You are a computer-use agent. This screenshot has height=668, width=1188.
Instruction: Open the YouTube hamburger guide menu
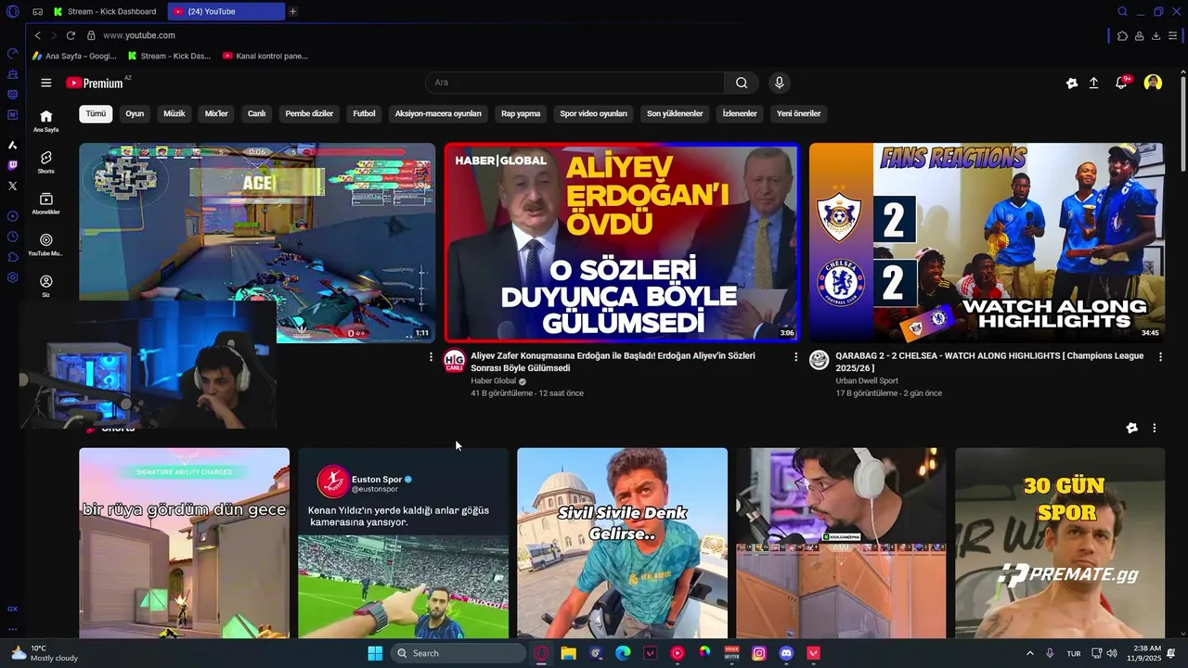click(x=45, y=83)
